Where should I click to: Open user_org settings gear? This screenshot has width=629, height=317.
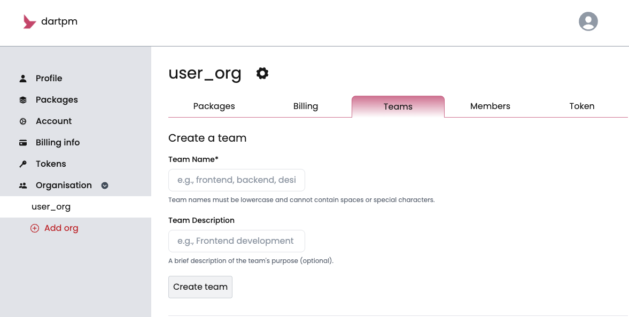coord(262,73)
